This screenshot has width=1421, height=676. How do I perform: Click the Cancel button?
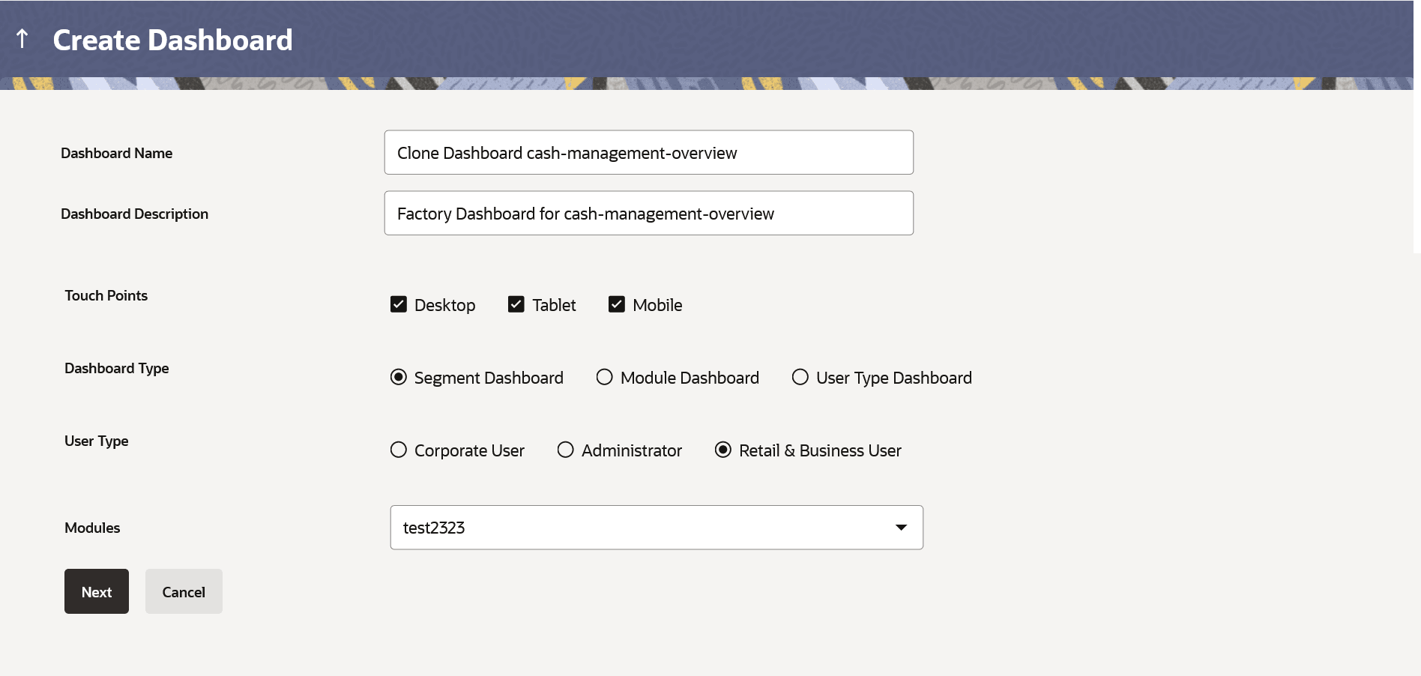click(184, 591)
